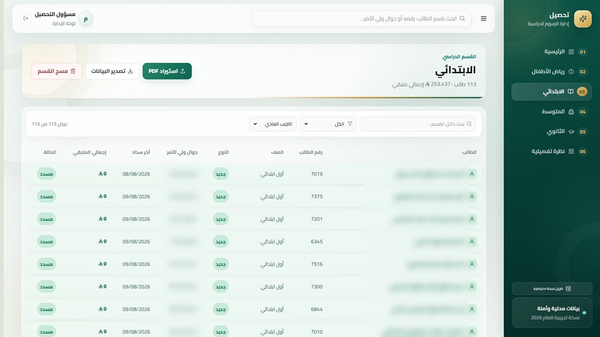Screen dimensions: 600x337
Task: Click the student icon in row 7300
Action: (472, 286)
